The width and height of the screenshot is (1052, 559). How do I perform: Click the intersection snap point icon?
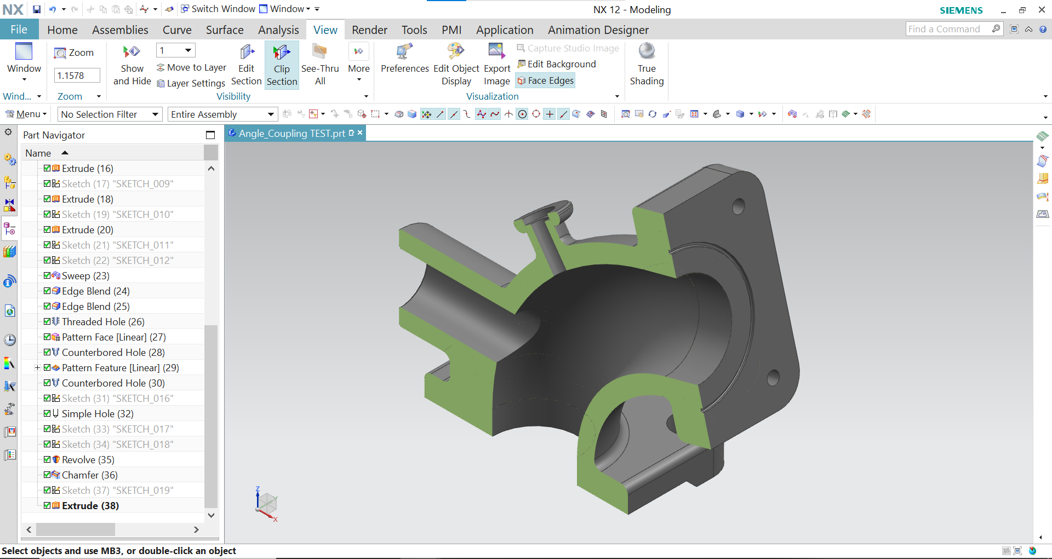(508, 114)
